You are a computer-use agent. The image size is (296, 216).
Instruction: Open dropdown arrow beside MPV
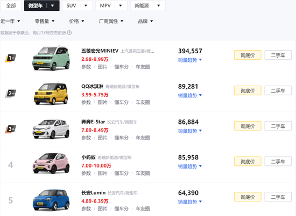coord(121,6)
